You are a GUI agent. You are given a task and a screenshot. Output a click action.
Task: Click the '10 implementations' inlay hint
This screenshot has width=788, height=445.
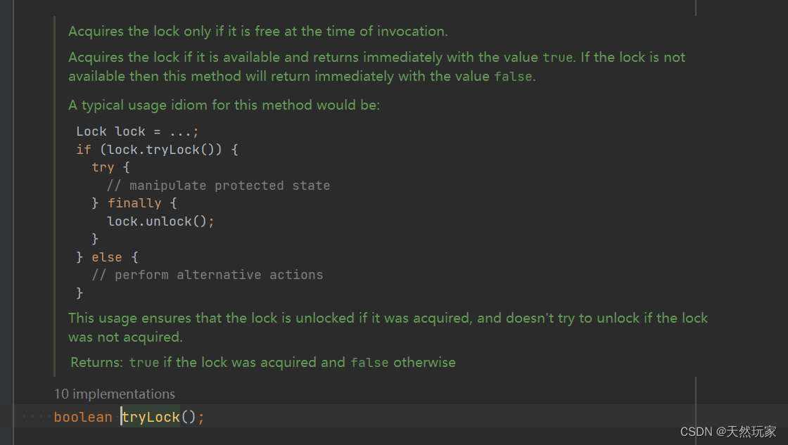tap(115, 394)
